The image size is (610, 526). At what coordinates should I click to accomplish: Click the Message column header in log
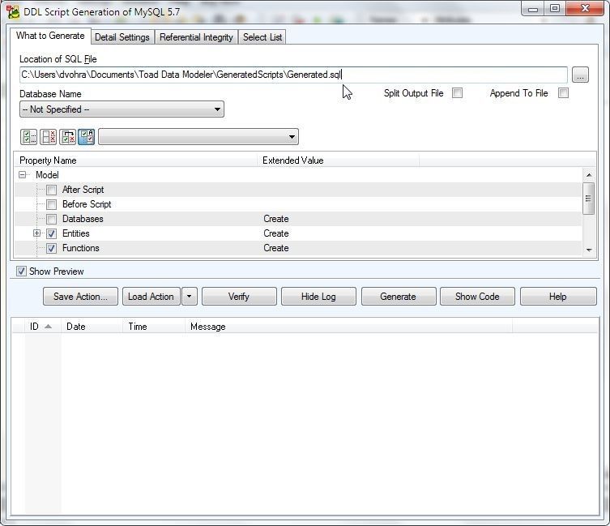348,327
